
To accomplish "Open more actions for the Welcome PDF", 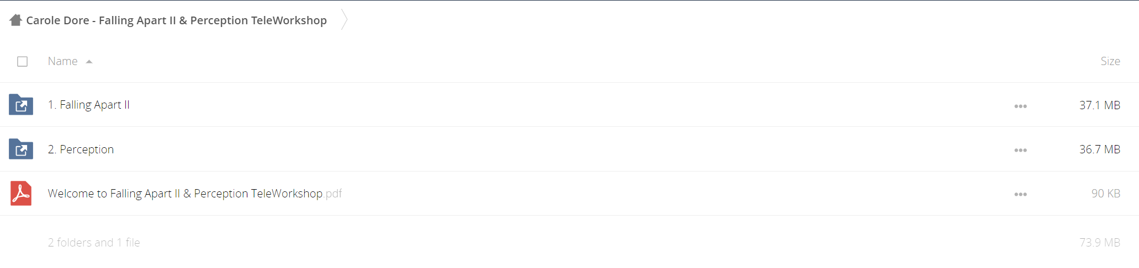I will [x=1020, y=194].
